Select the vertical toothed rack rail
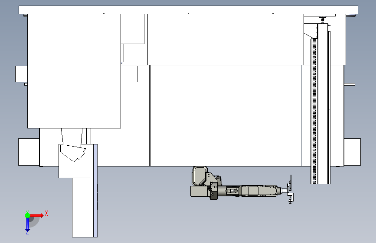The height and width of the screenshot is (243, 376). [x=314, y=111]
